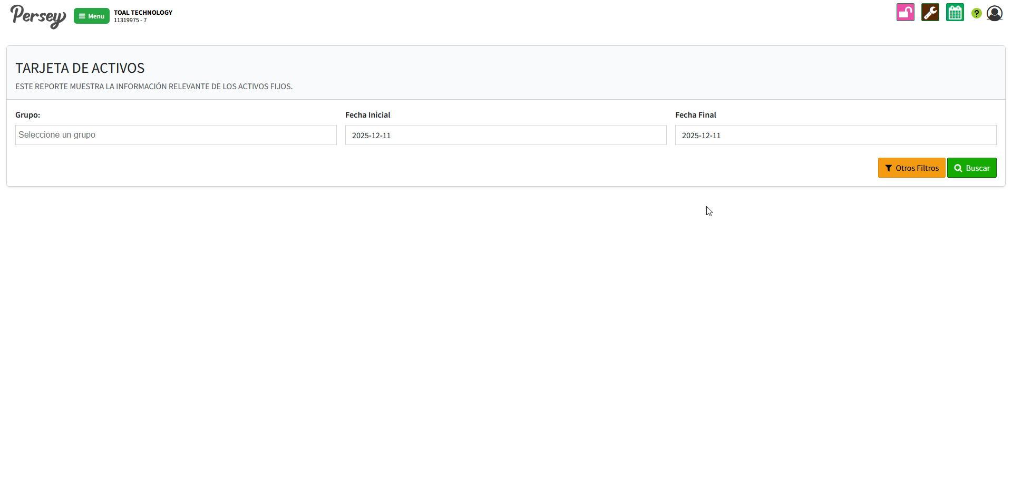The image size is (1012, 501).
Task: Click the Fecha Final label
Action: (695, 115)
